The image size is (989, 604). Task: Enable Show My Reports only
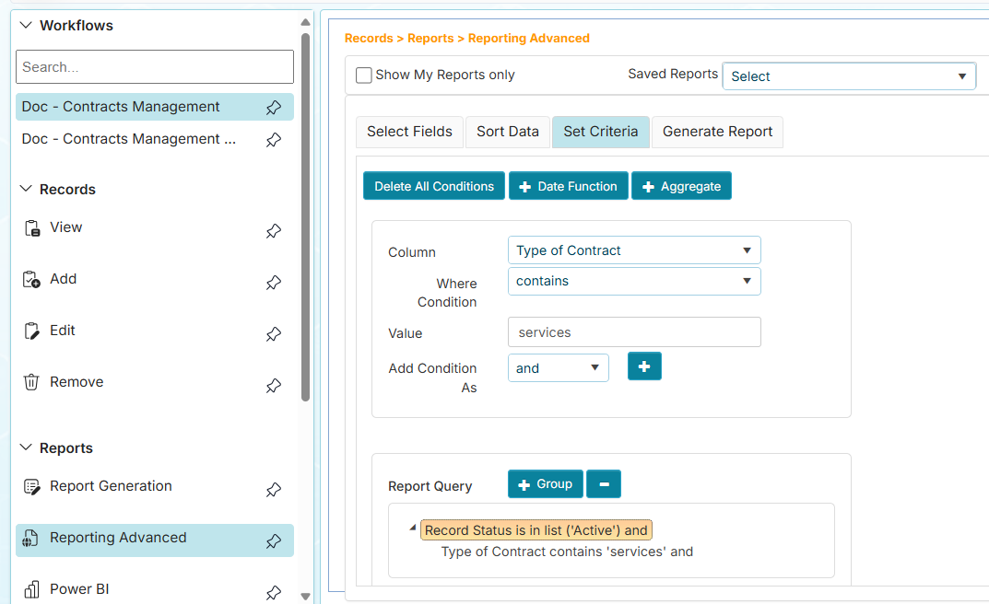click(x=363, y=75)
